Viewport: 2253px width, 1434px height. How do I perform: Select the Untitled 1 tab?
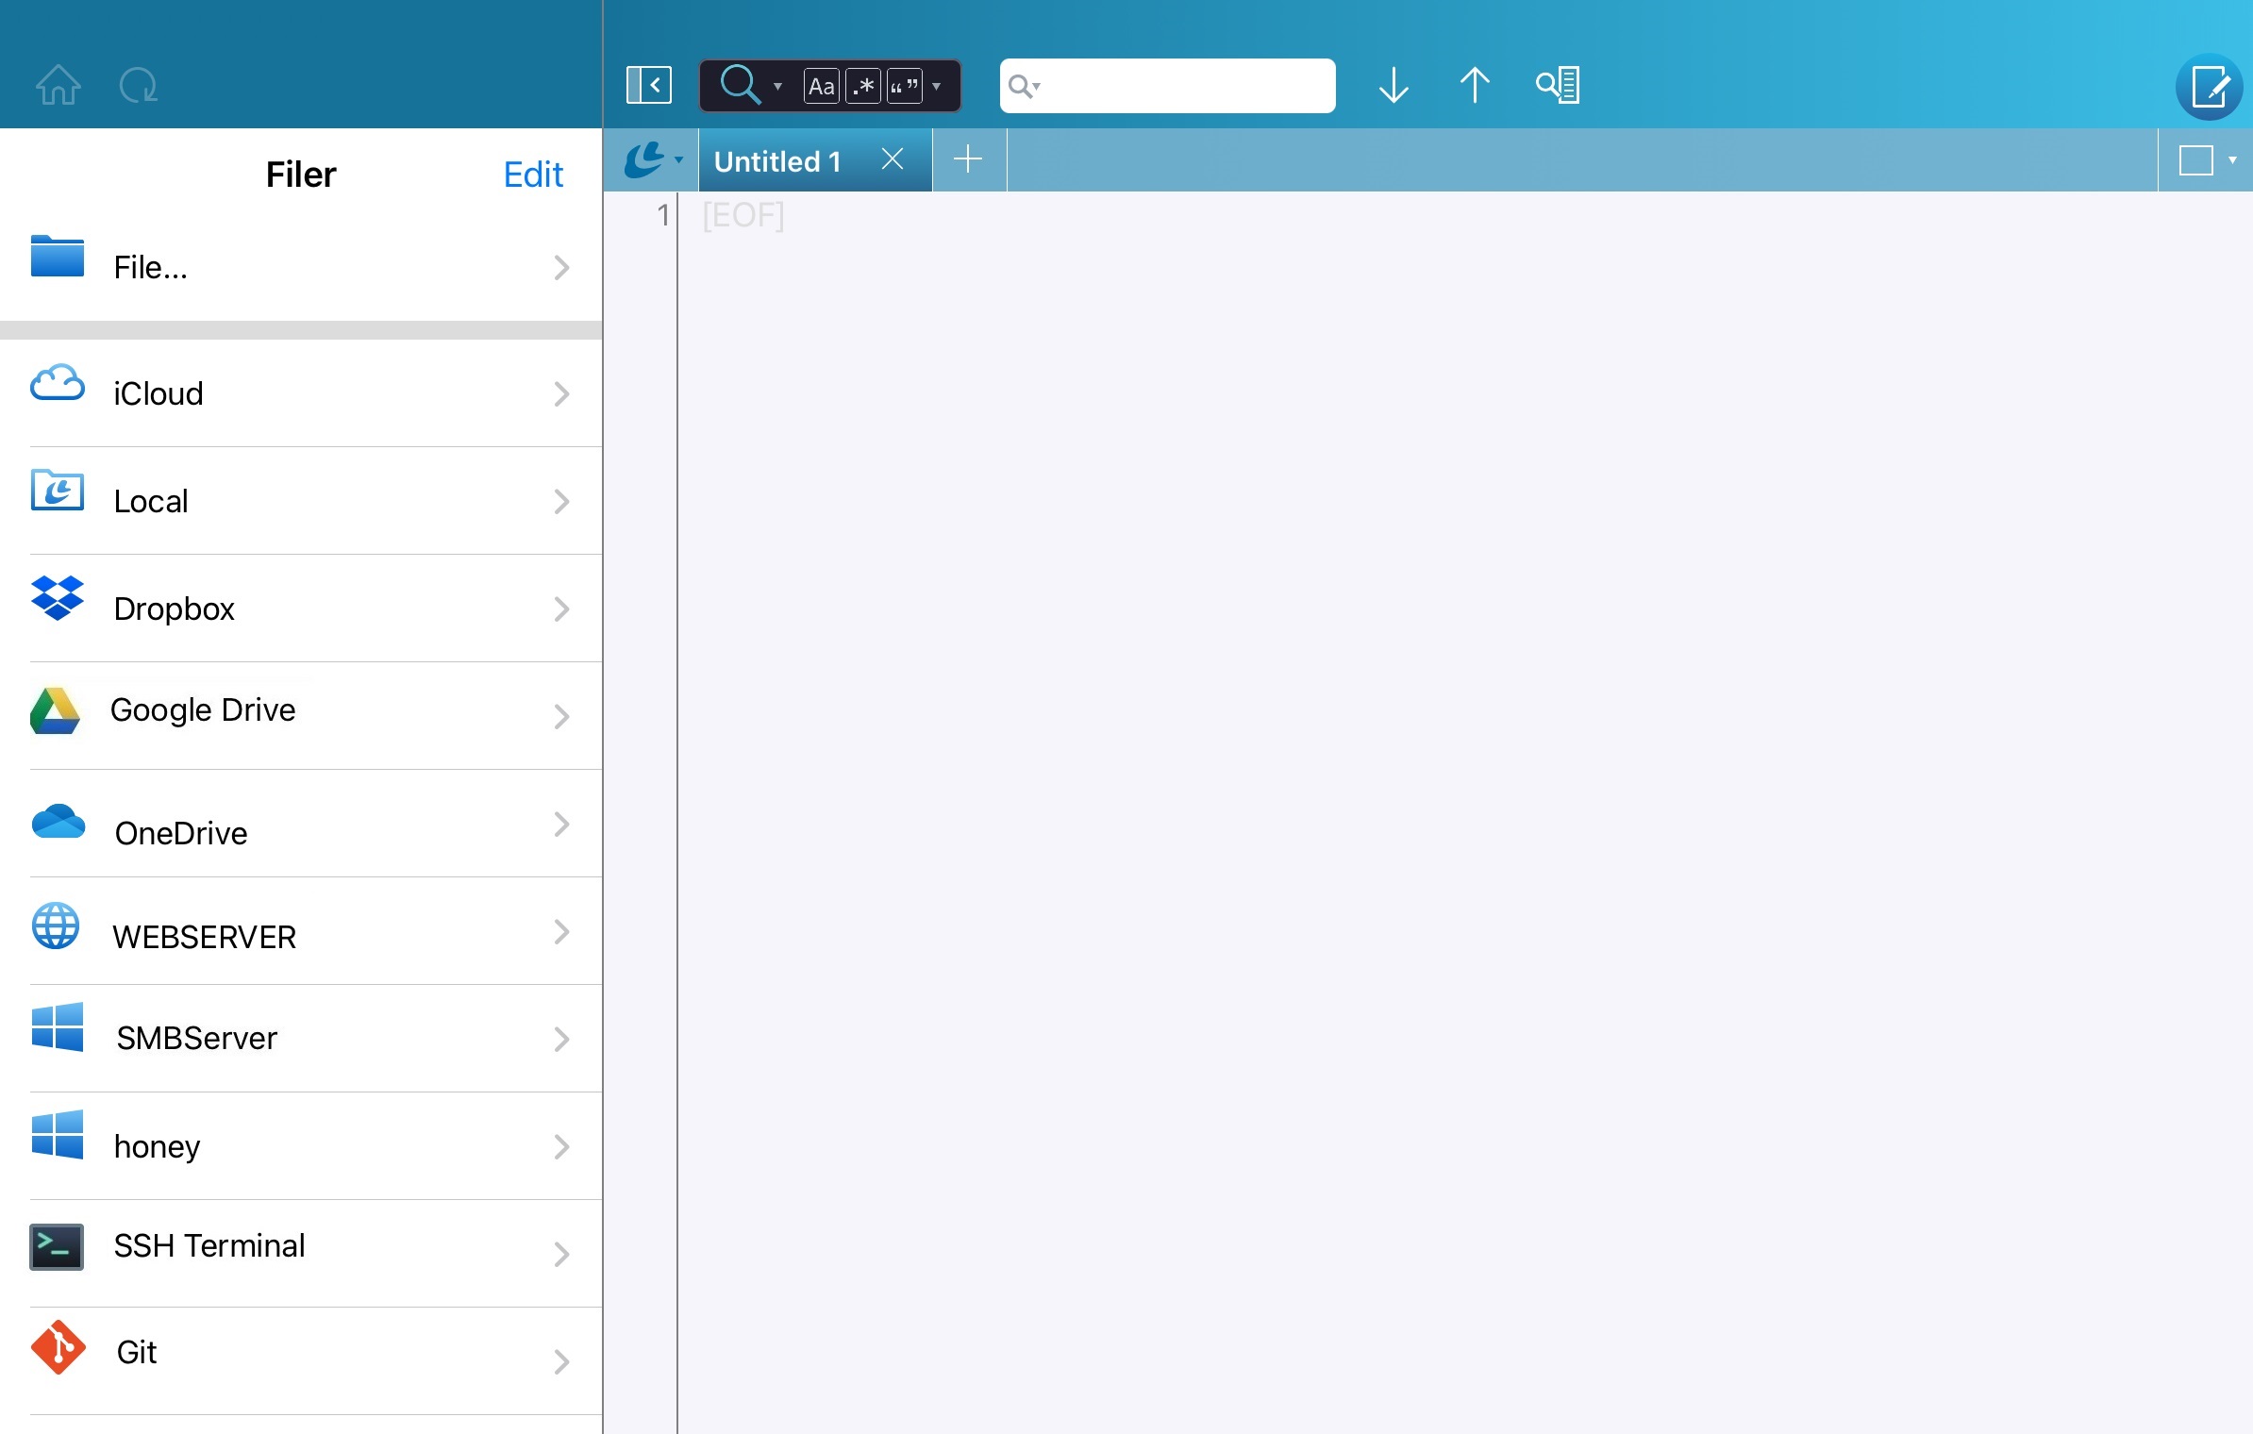pyautogui.click(x=777, y=160)
